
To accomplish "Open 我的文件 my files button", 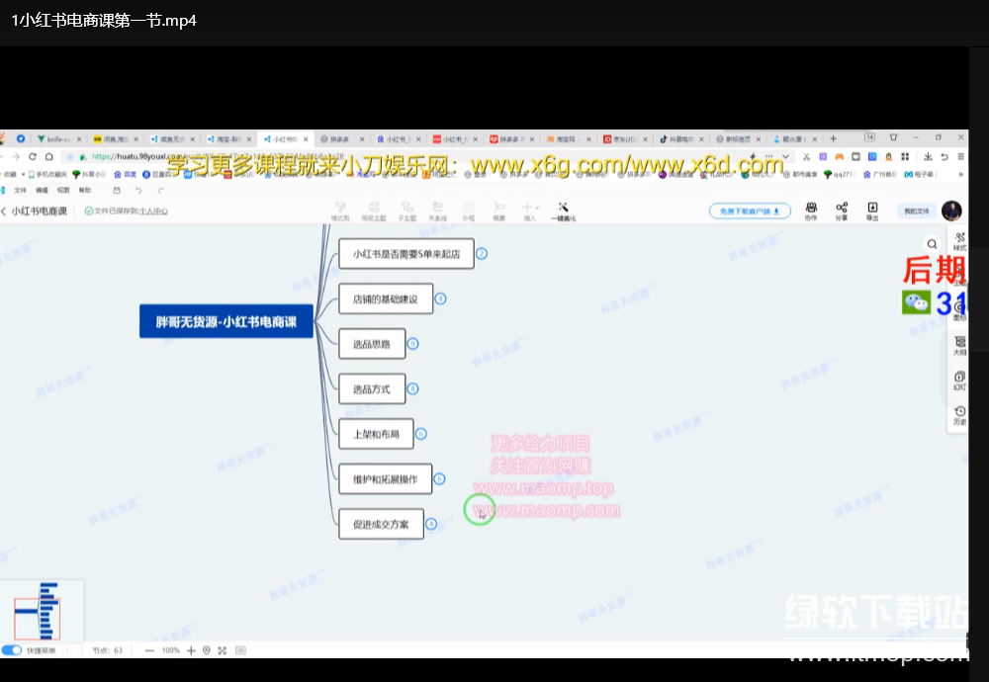I will coord(917,212).
